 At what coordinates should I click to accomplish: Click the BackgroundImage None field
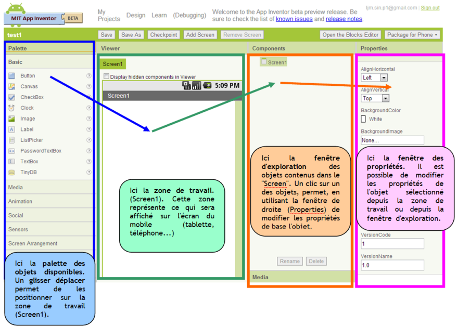(x=392, y=140)
